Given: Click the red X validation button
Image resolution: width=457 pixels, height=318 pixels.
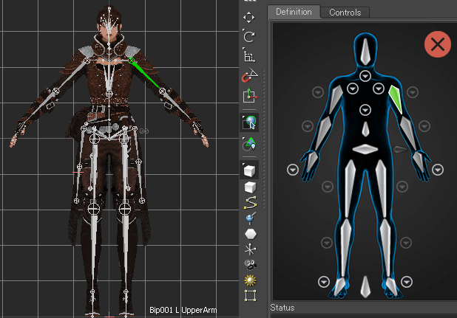Looking at the screenshot, I should coord(438,44).
